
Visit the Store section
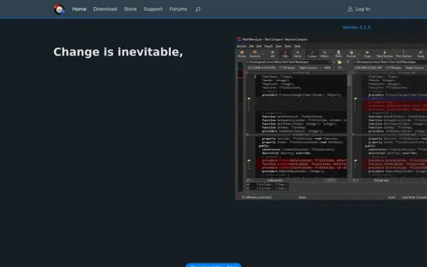(130, 9)
